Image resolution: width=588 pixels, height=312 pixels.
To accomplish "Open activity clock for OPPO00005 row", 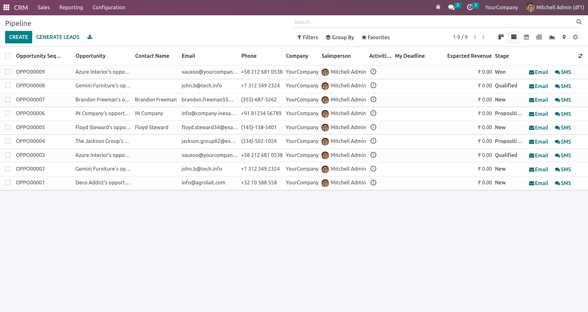I will [x=373, y=127].
